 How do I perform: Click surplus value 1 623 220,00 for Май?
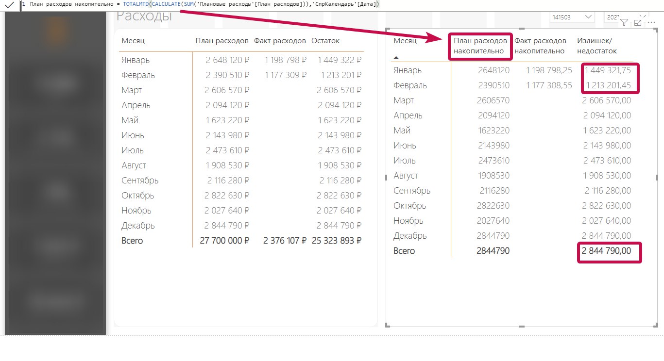(x=607, y=131)
